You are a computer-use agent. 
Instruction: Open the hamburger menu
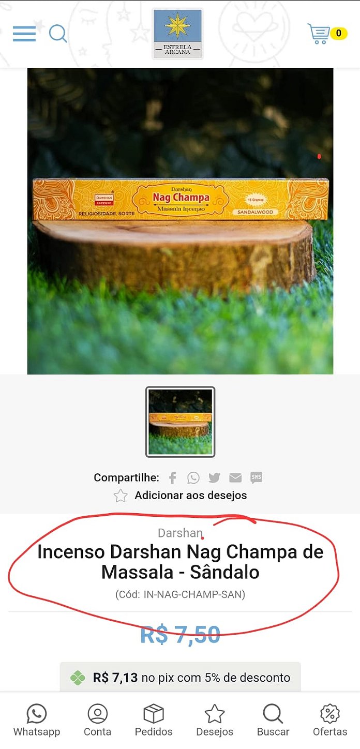click(x=24, y=34)
